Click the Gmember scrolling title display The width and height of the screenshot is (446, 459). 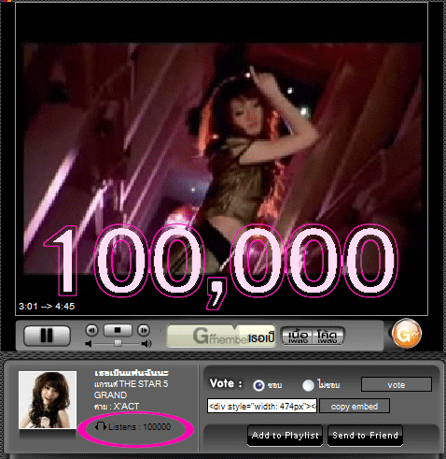tap(221, 336)
